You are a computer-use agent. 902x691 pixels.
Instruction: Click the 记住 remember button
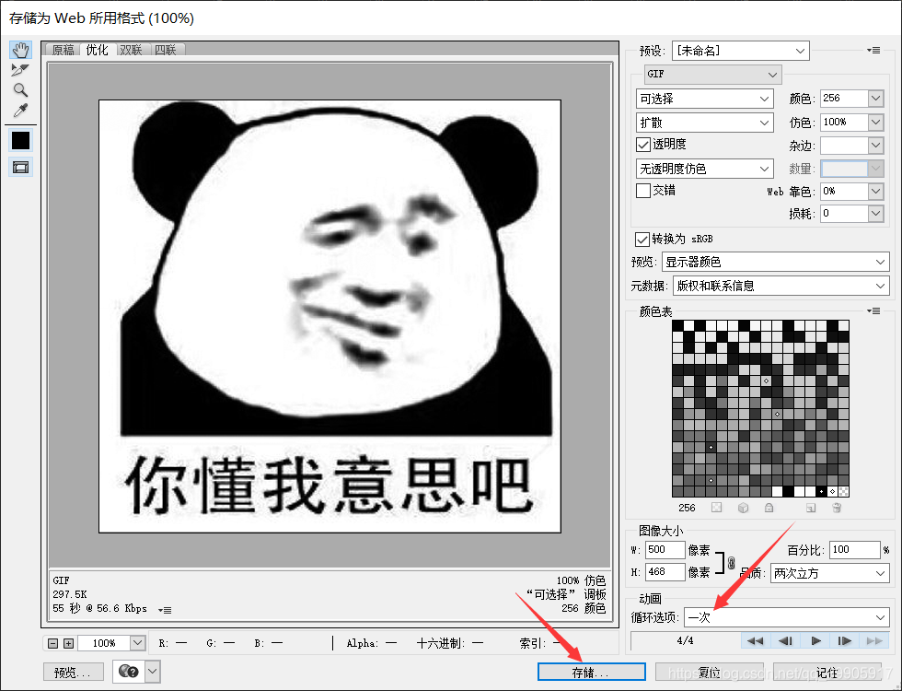click(827, 672)
